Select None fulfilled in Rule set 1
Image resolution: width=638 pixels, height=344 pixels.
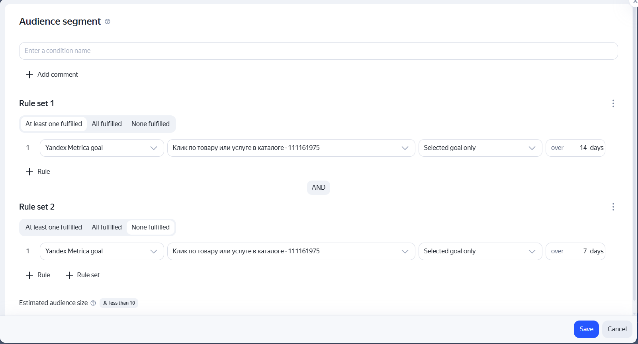151,124
